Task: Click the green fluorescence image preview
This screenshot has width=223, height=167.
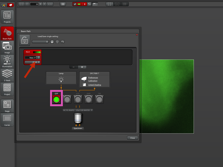Action: coord(166,96)
